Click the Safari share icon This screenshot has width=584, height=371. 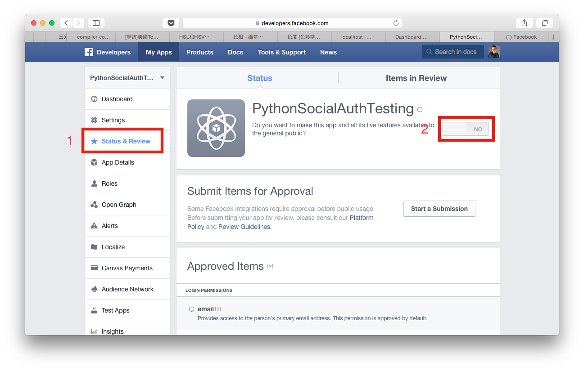[x=524, y=23]
